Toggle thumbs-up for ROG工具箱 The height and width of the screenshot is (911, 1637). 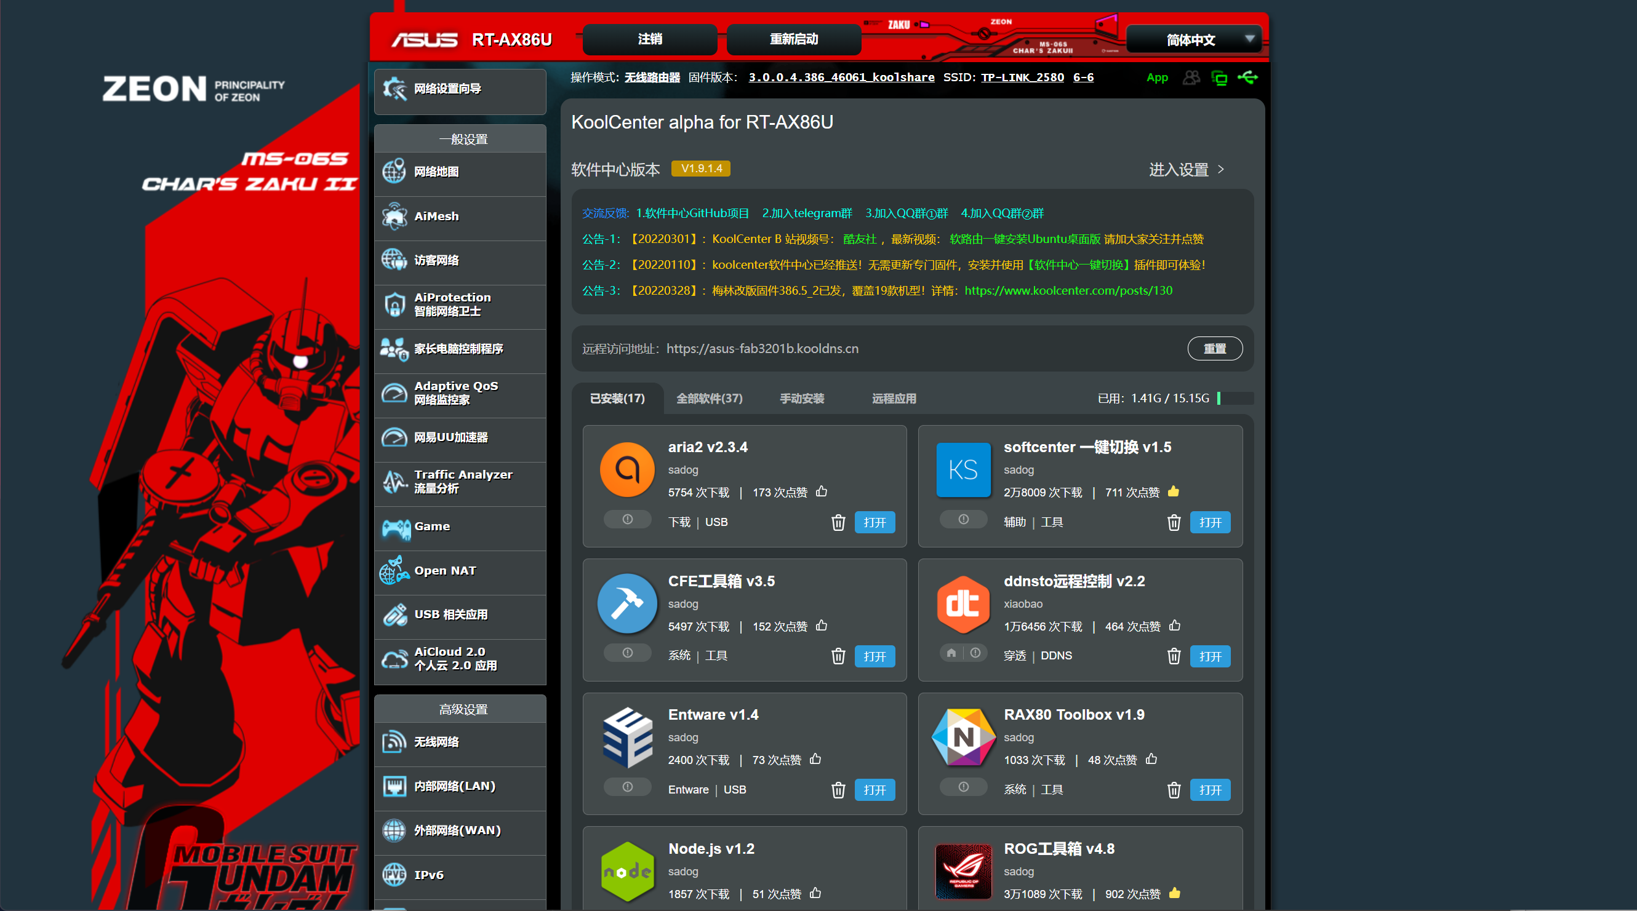pyautogui.click(x=1174, y=893)
